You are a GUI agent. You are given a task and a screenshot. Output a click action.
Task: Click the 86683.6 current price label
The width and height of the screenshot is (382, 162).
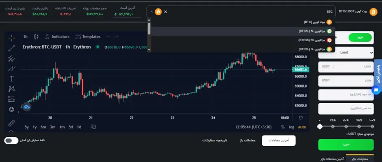coord(301,70)
